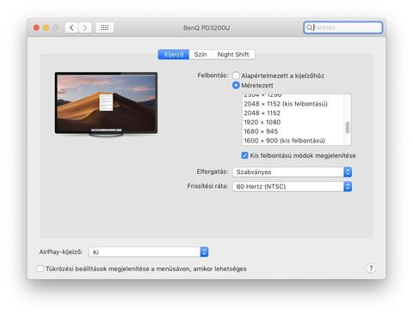The image size is (413, 315).
Task: Choose 1920 × 1080 resolution
Action: (x=293, y=122)
